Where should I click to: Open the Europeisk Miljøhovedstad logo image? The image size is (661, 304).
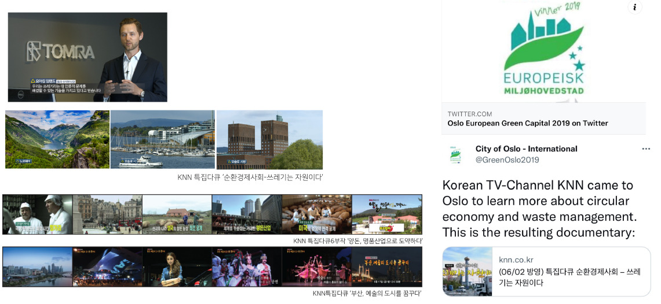pos(544,50)
